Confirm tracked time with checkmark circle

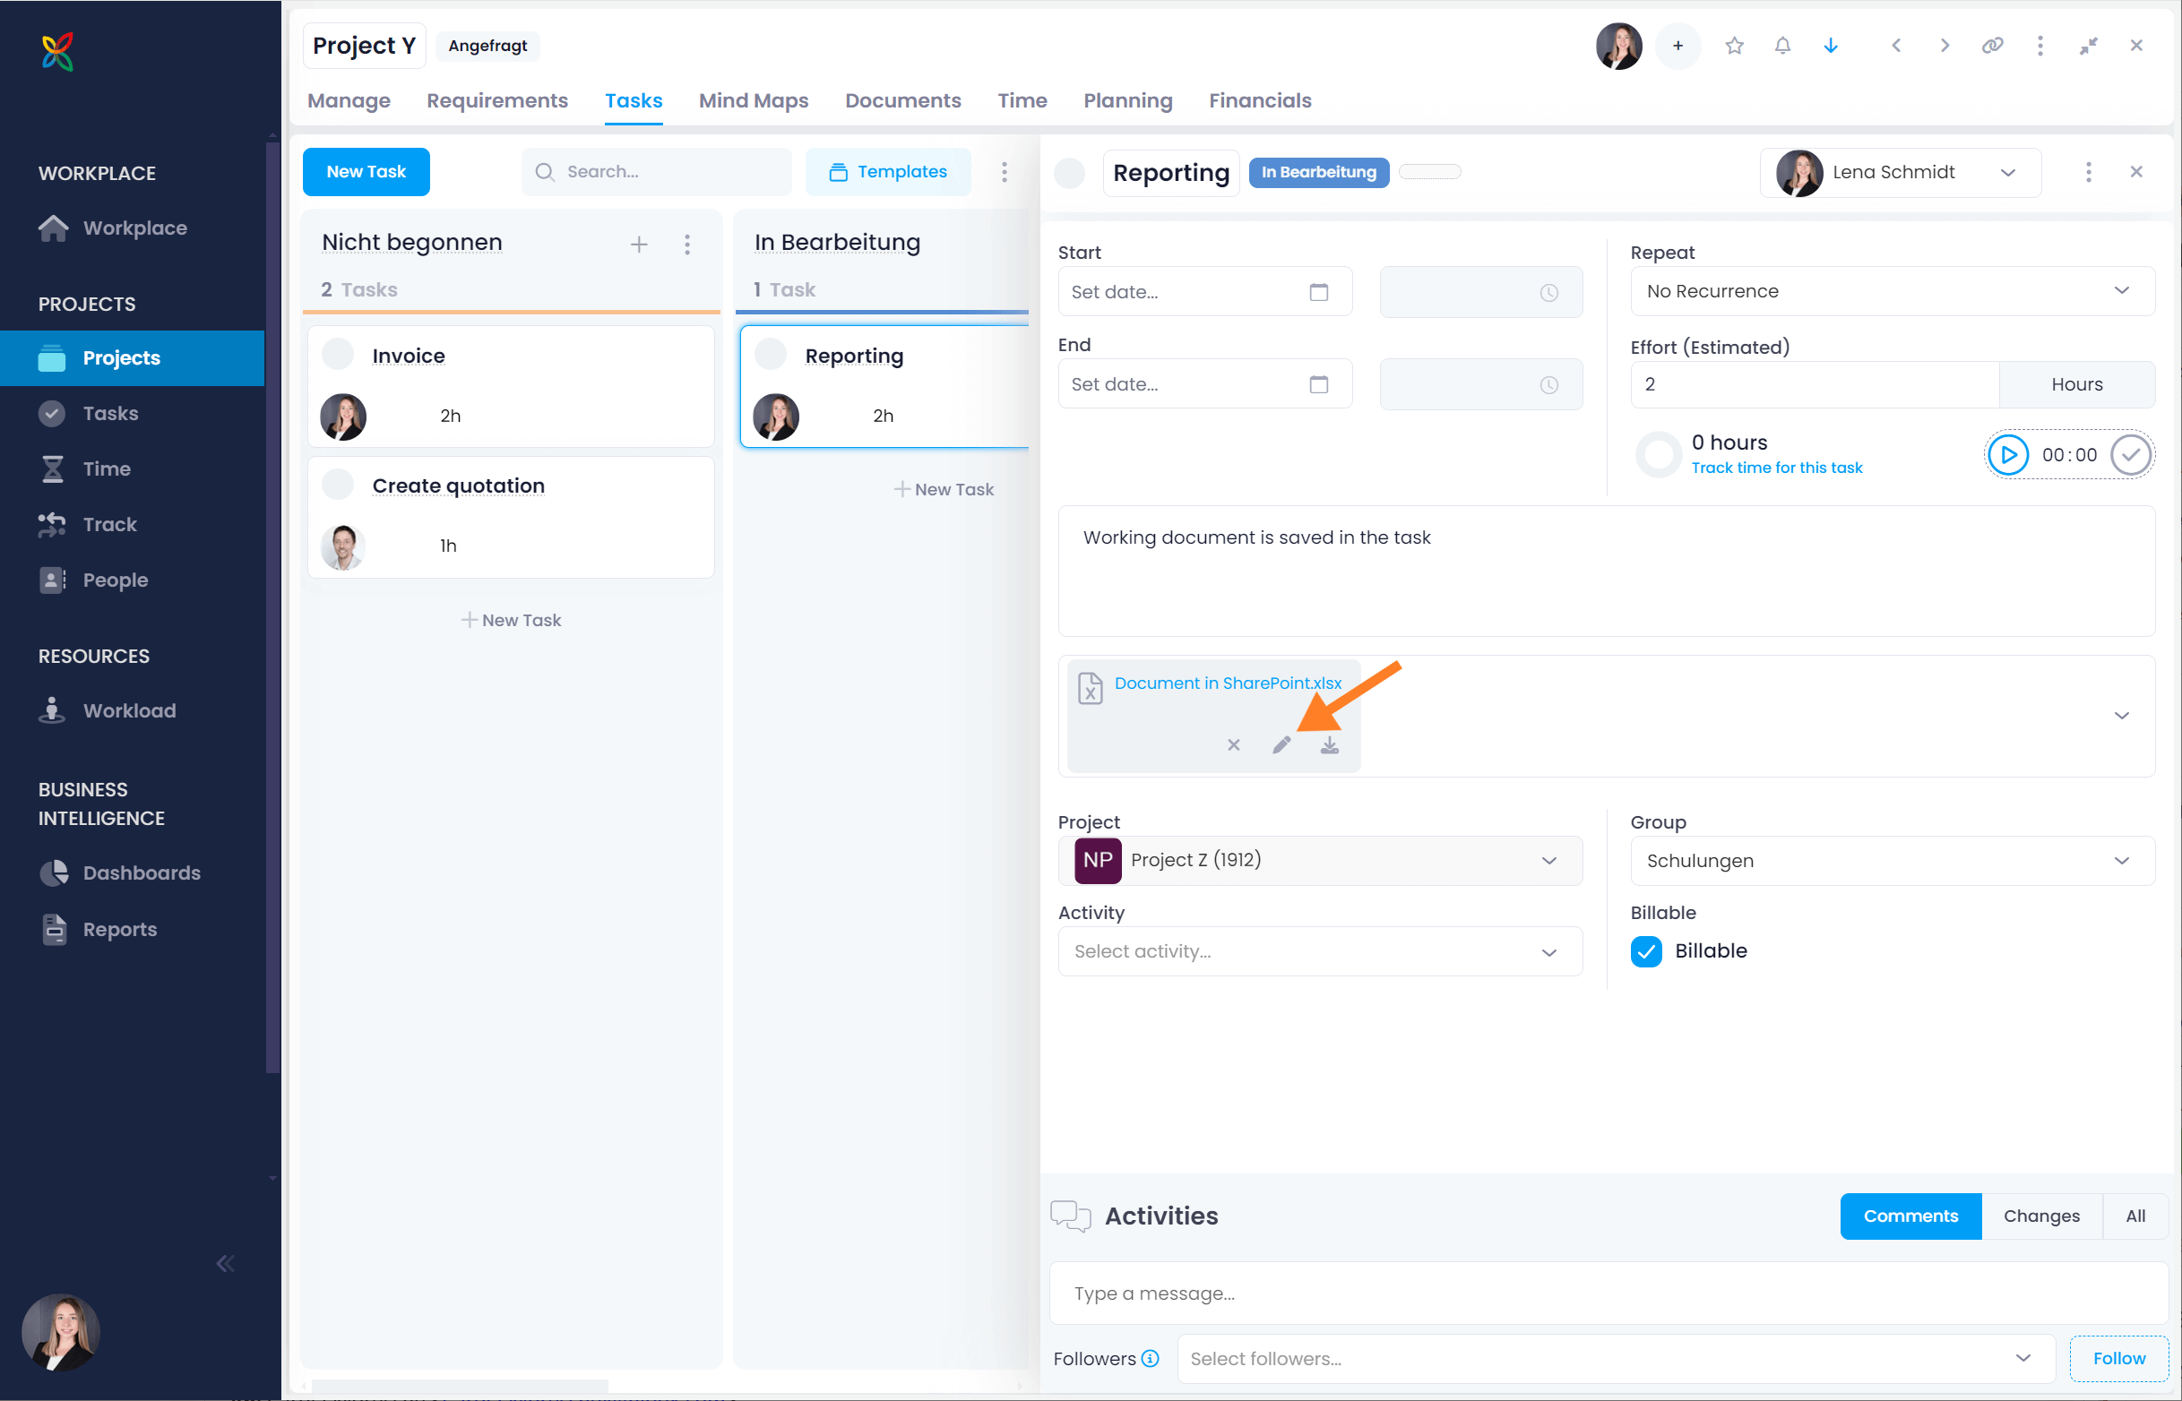pos(2131,455)
